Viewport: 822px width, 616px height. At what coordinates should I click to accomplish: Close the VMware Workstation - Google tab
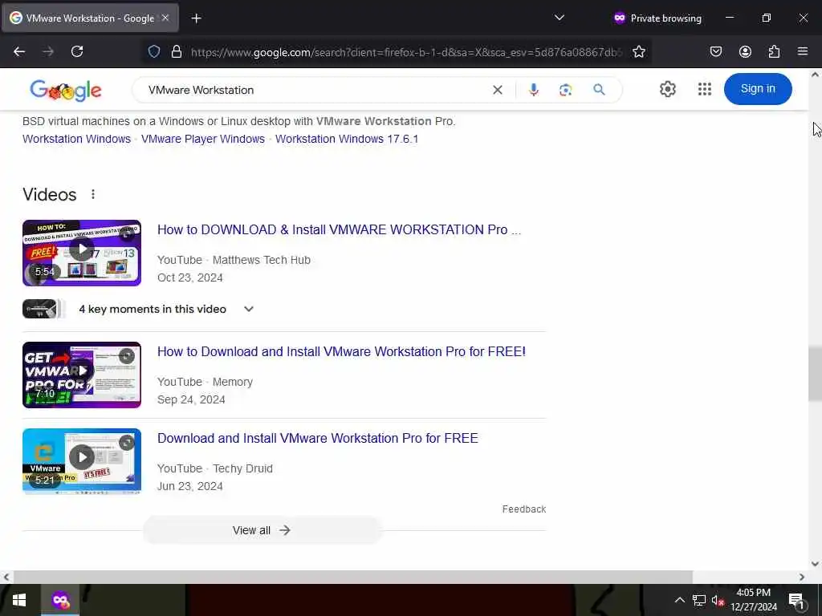[165, 18]
